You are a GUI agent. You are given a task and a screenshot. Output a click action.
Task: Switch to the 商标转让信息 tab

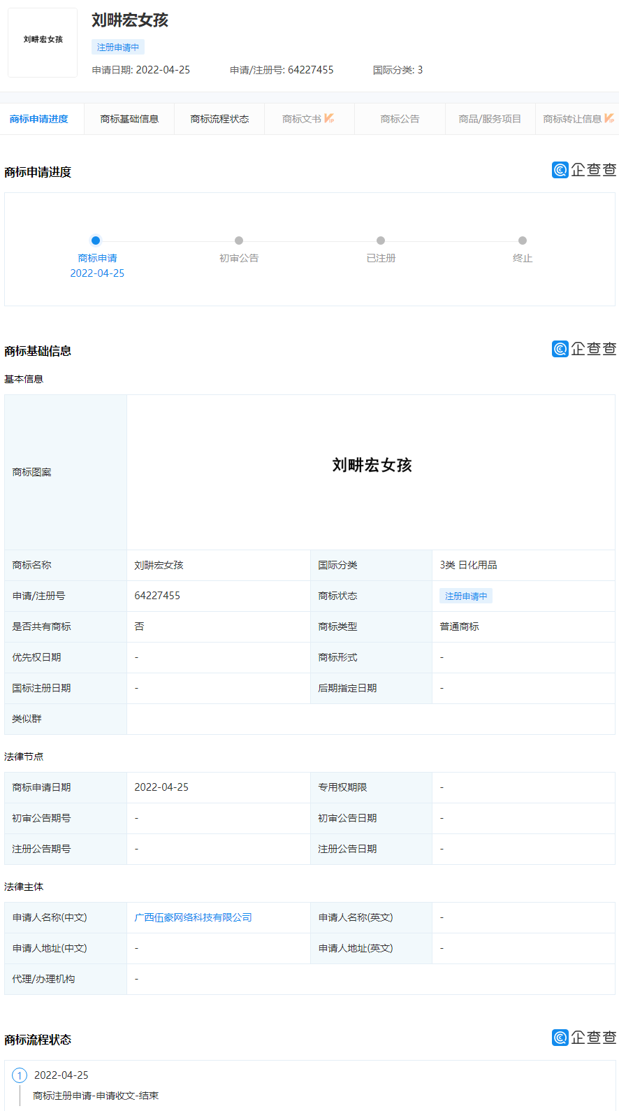click(x=577, y=119)
